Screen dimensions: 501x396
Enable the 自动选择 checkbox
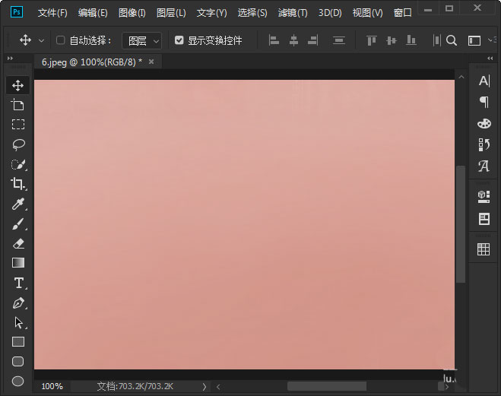pos(61,40)
